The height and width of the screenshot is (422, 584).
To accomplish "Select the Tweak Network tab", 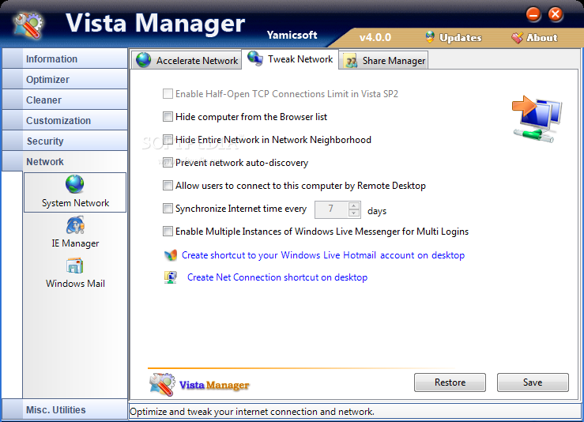I will click(x=290, y=58).
